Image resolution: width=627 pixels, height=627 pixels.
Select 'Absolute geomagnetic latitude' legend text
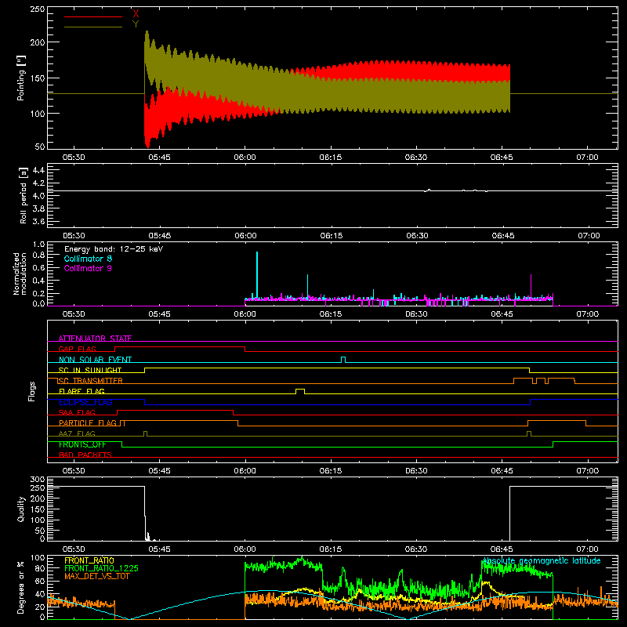click(542, 561)
